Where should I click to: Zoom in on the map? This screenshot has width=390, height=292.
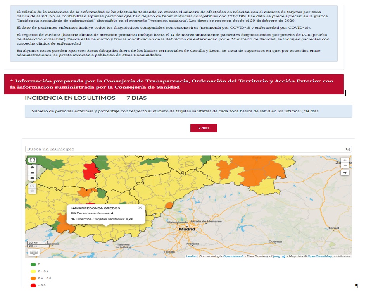(345, 160)
